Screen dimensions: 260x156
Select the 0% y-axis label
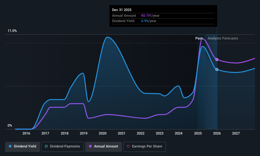coord(10,126)
